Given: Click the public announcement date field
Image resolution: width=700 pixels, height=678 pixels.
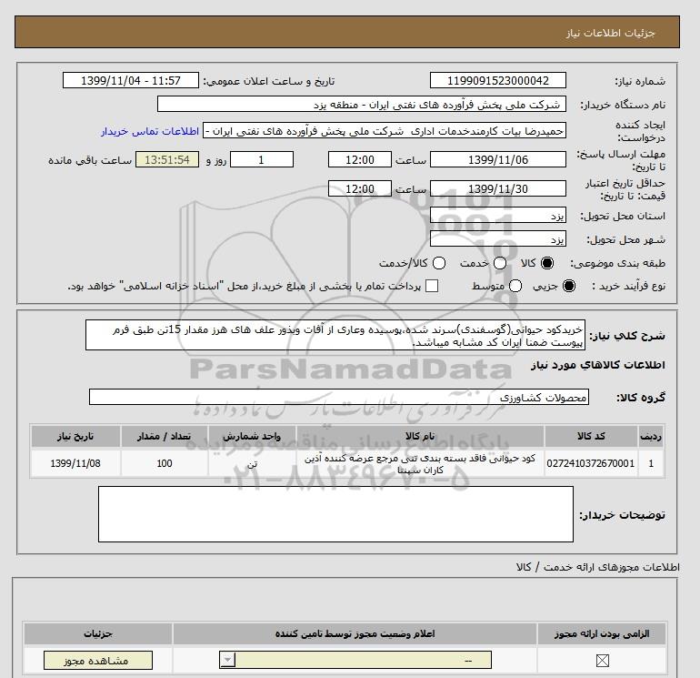Looking at the screenshot, I should 131,80.
